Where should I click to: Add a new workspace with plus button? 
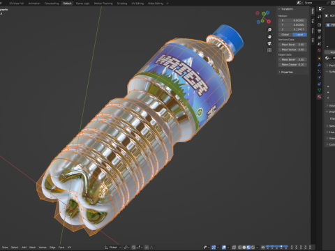pos(167,3)
